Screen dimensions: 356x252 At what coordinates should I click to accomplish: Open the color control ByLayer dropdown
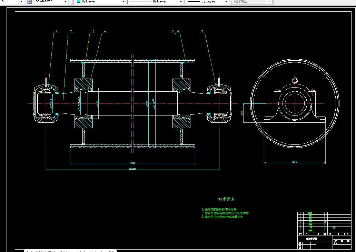pos(123,2)
